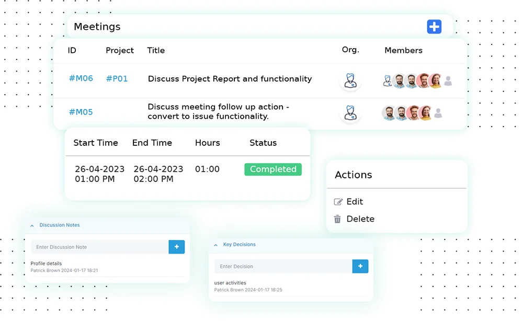Select Edit in the Actions menu
The height and width of the screenshot is (321, 523).
(355, 202)
